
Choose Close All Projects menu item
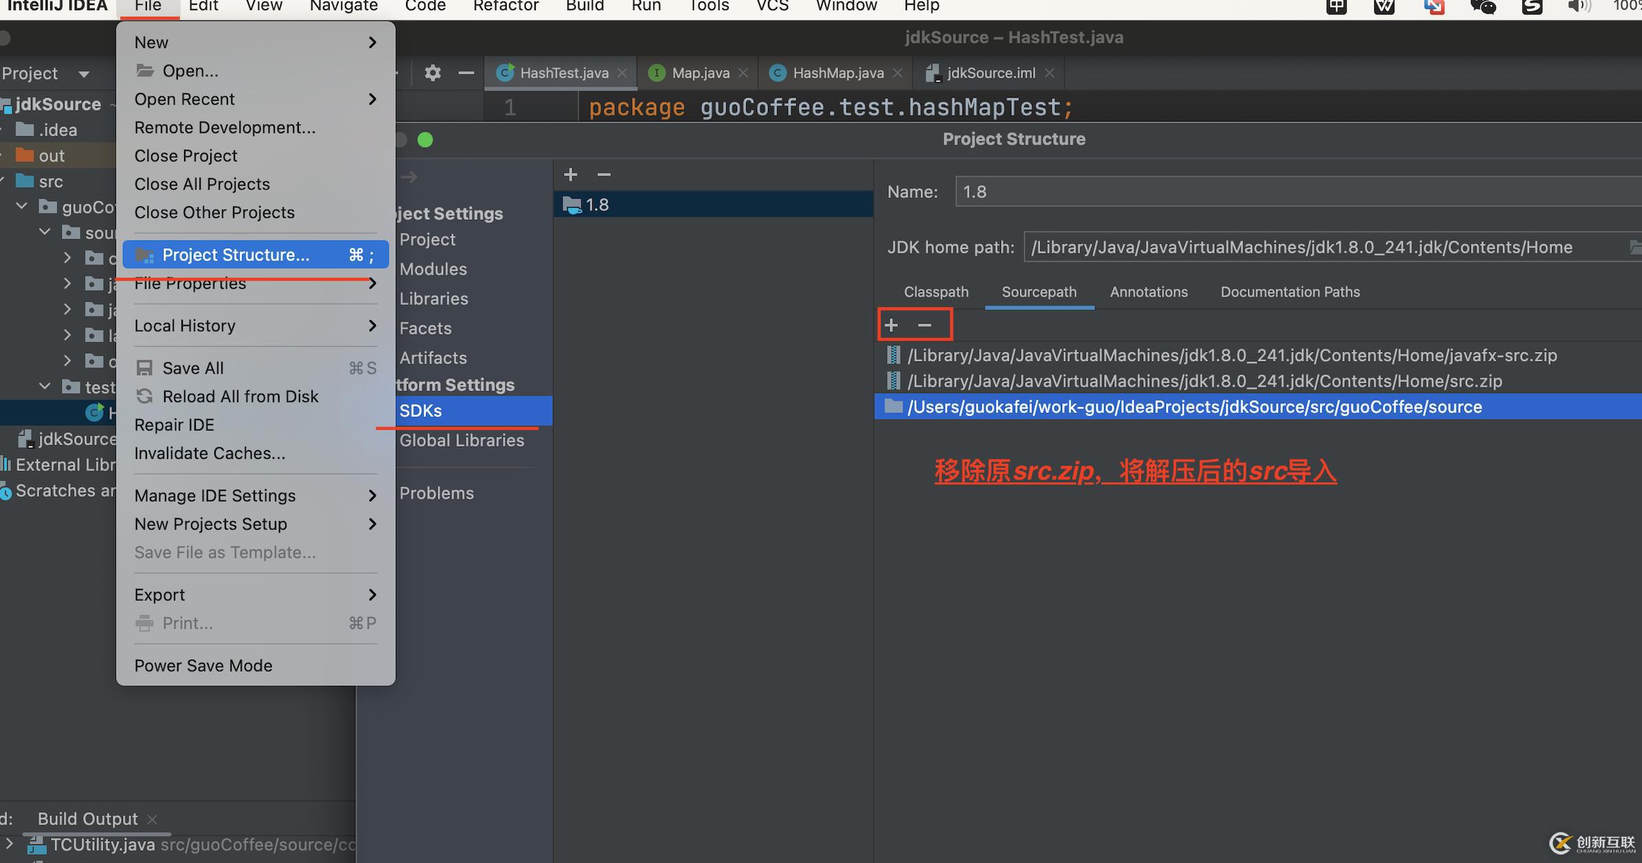tap(256, 184)
